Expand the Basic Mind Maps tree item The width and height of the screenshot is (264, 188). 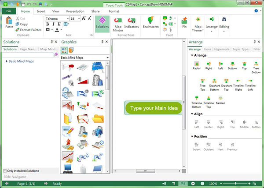[x=7, y=61]
